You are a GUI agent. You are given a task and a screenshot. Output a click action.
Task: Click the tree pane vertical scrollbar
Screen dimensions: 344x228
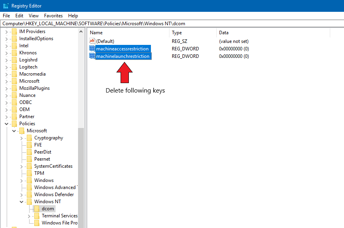(x=81, y=177)
